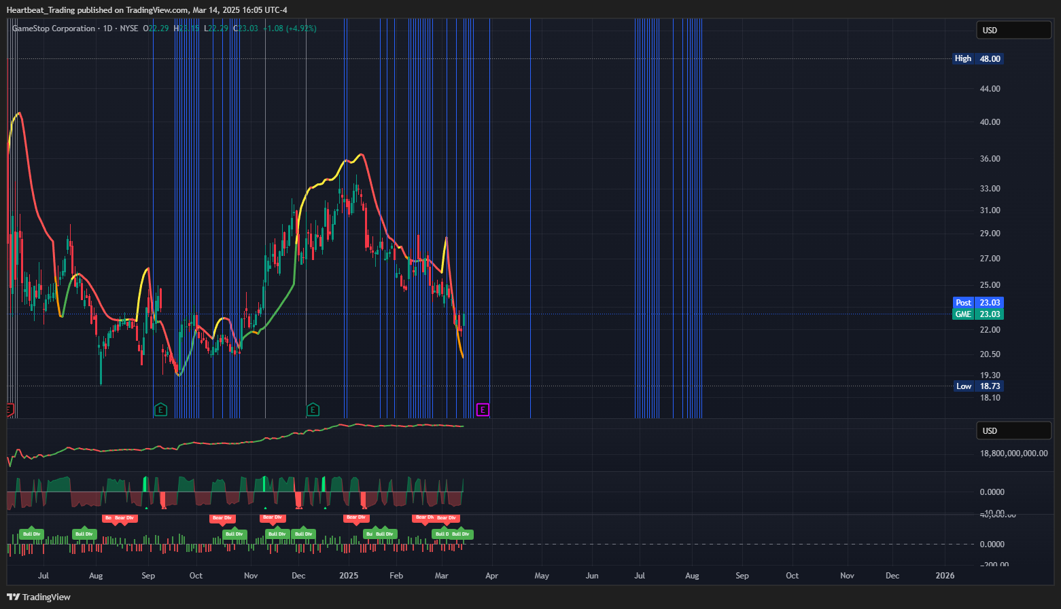Image resolution: width=1061 pixels, height=609 pixels.
Task: Click the 2026 label on time axis
Action: [945, 575]
